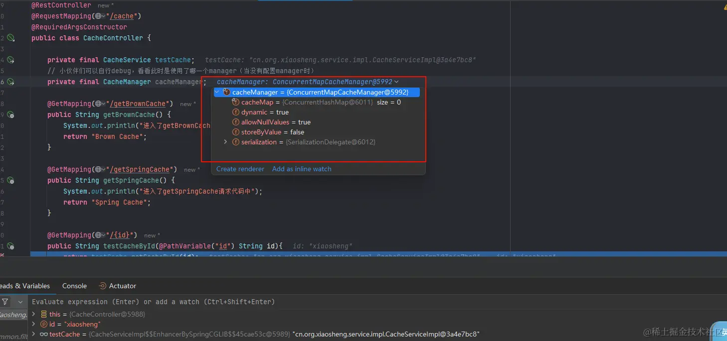Click the "/getSpringCache" URL link

(140, 169)
